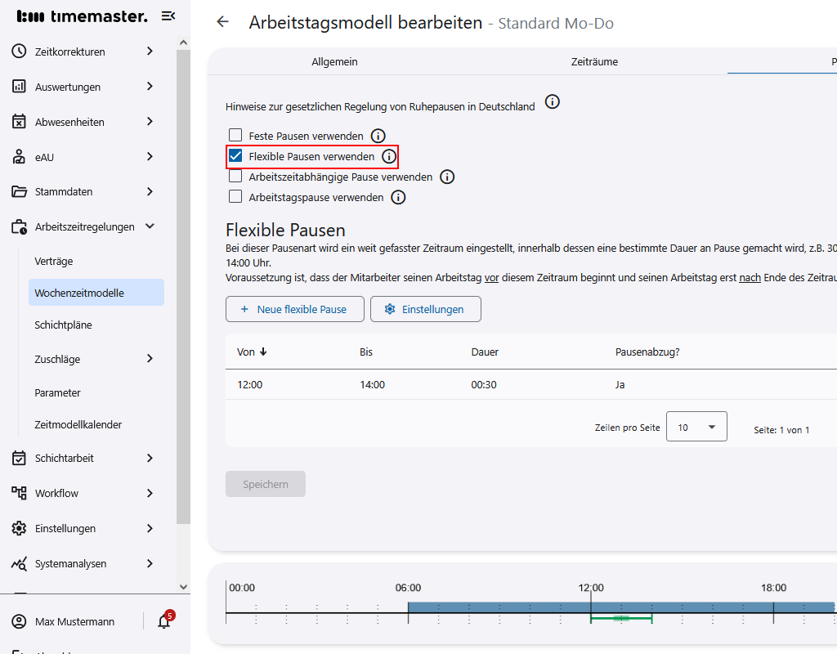Click the green break marker on timeline
837x654 pixels.
click(x=621, y=618)
